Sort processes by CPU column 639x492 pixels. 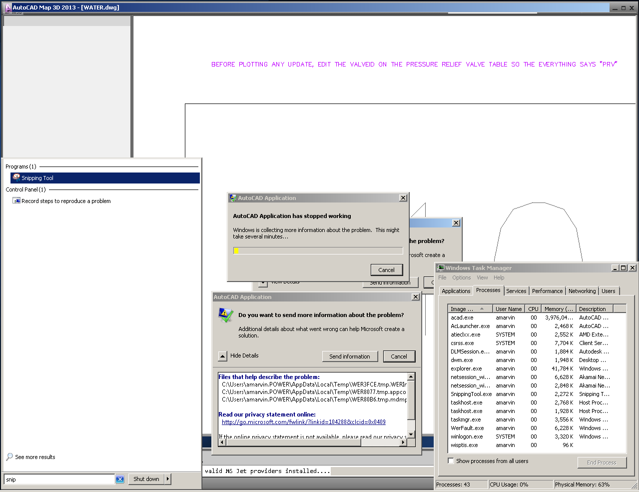(x=533, y=309)
